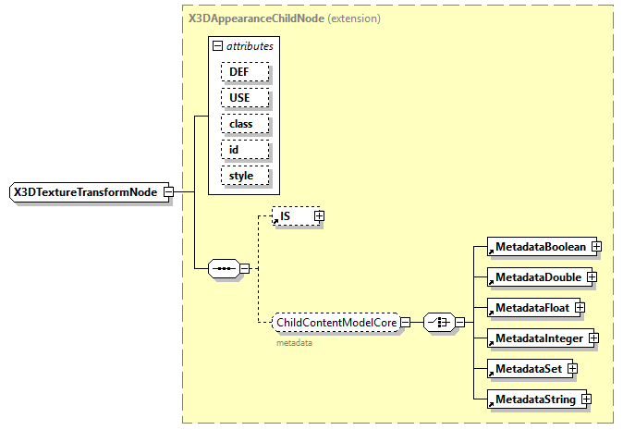Collapse the X3DTextureTransformNode element
The height and width of the screenshot is (430, 623).
point(168,191)
